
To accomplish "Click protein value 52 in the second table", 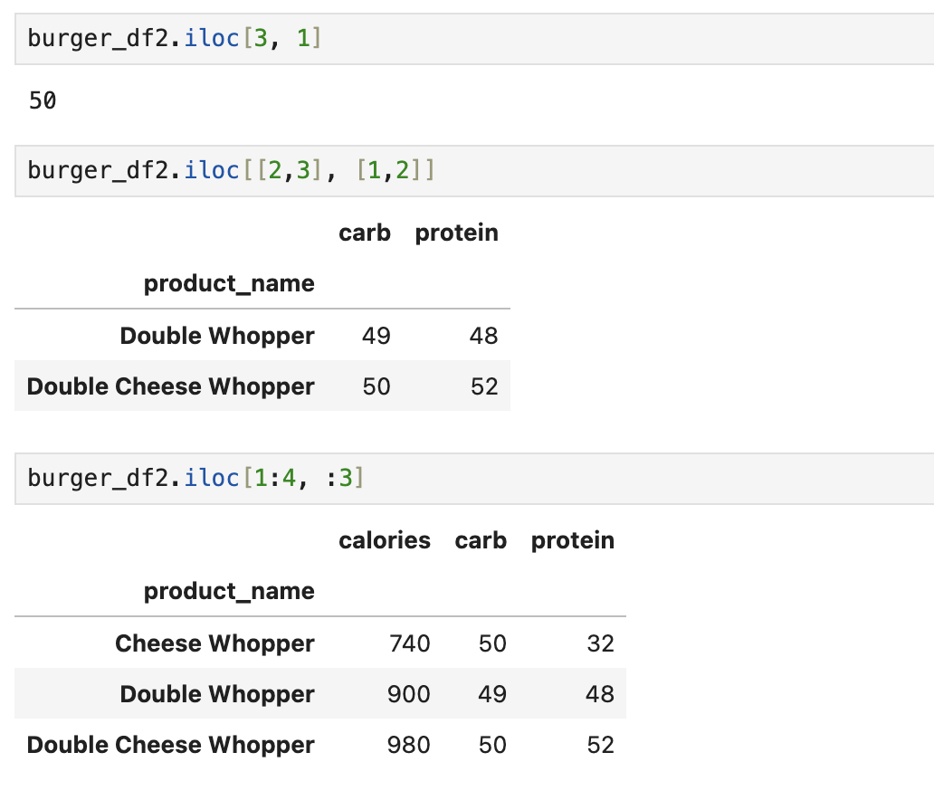I will (x=483, y=386).
